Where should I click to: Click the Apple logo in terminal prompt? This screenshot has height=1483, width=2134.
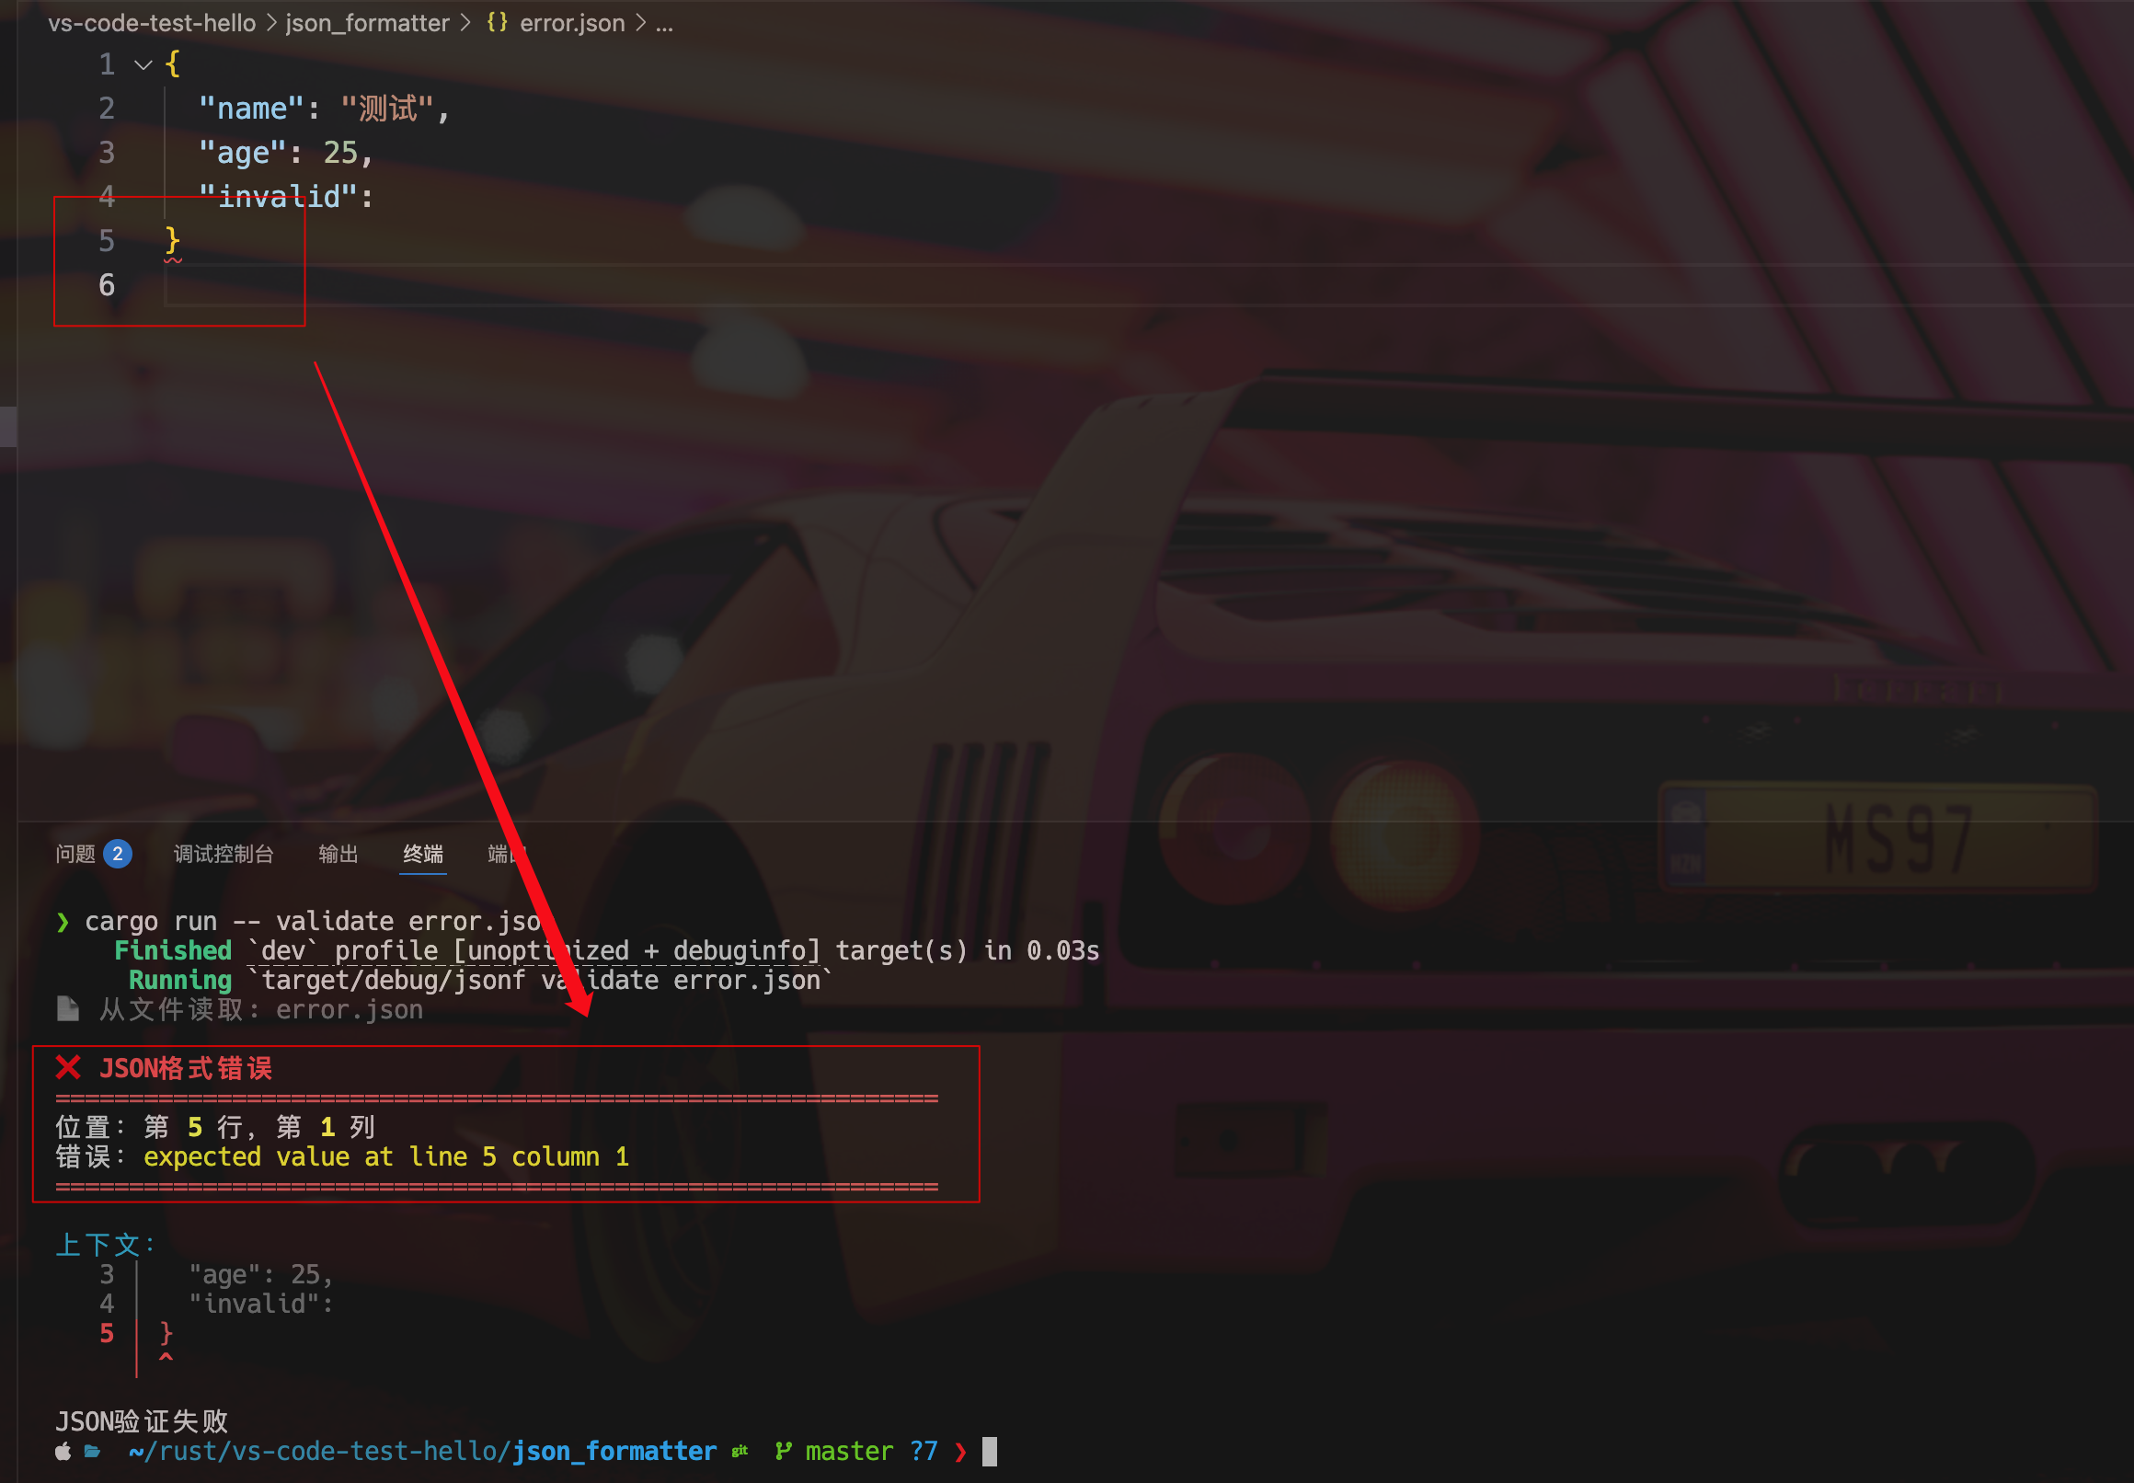[63, 1452]
